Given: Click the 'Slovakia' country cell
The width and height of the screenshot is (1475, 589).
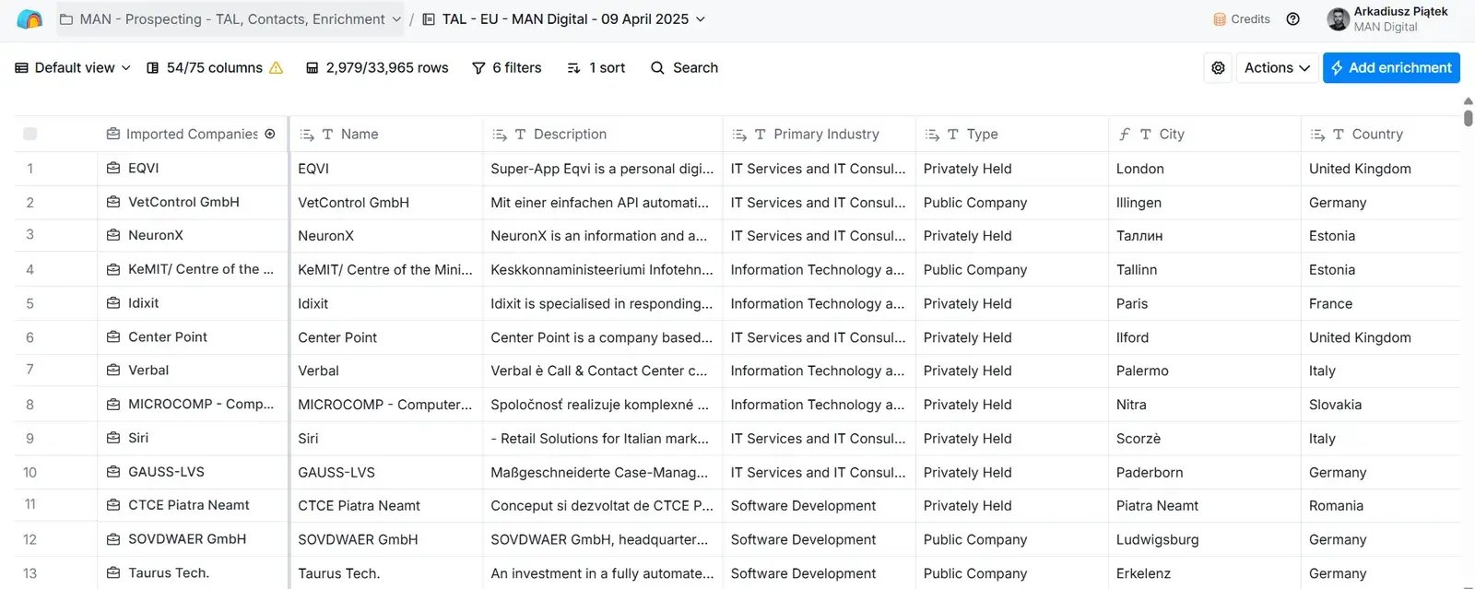Looking at the screenshot, I should point(1380,405).
